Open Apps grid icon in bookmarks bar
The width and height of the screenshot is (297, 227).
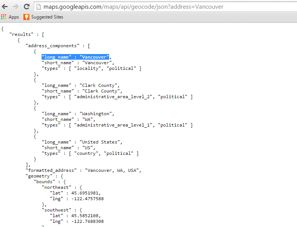coord(4,17)
